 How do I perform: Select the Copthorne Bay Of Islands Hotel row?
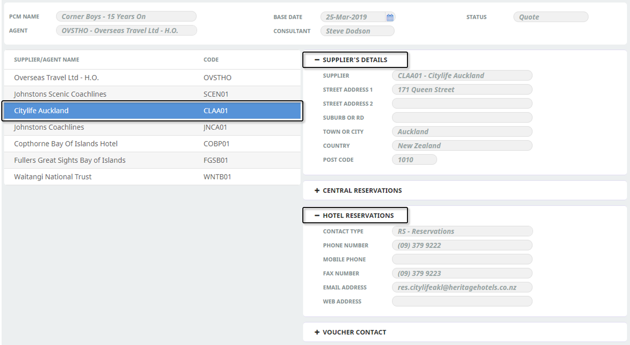pyautogui.click(x=152, y=144)
